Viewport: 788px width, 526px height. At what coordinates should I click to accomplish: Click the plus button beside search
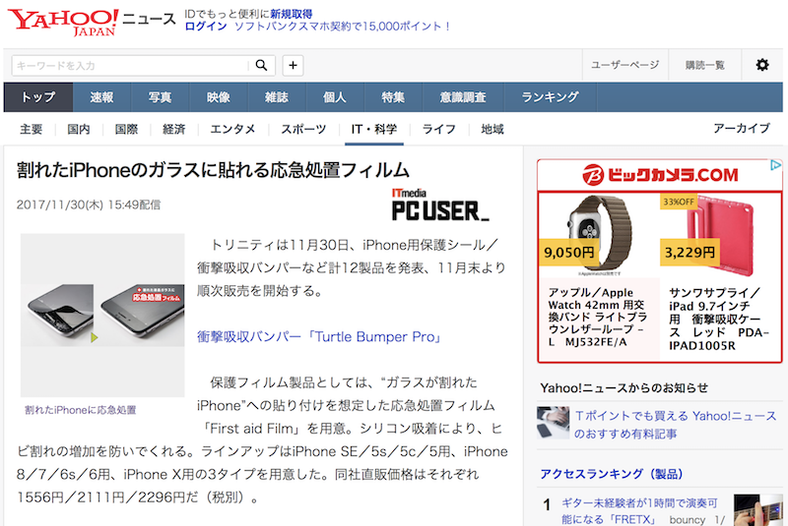pos(293,65)
